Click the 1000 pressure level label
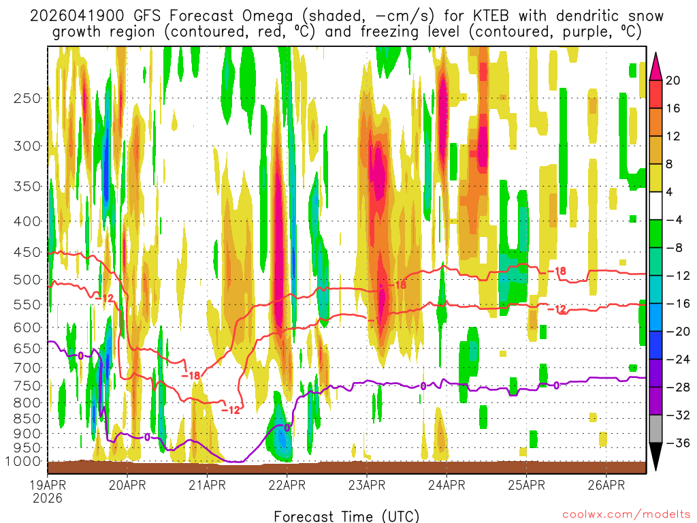 (23, 462)
